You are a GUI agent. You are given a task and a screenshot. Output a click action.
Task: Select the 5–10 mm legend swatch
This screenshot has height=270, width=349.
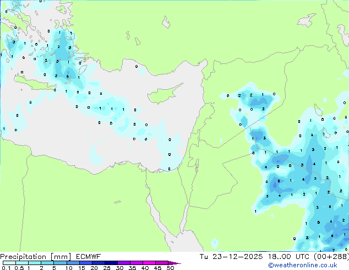pos(60,263)
